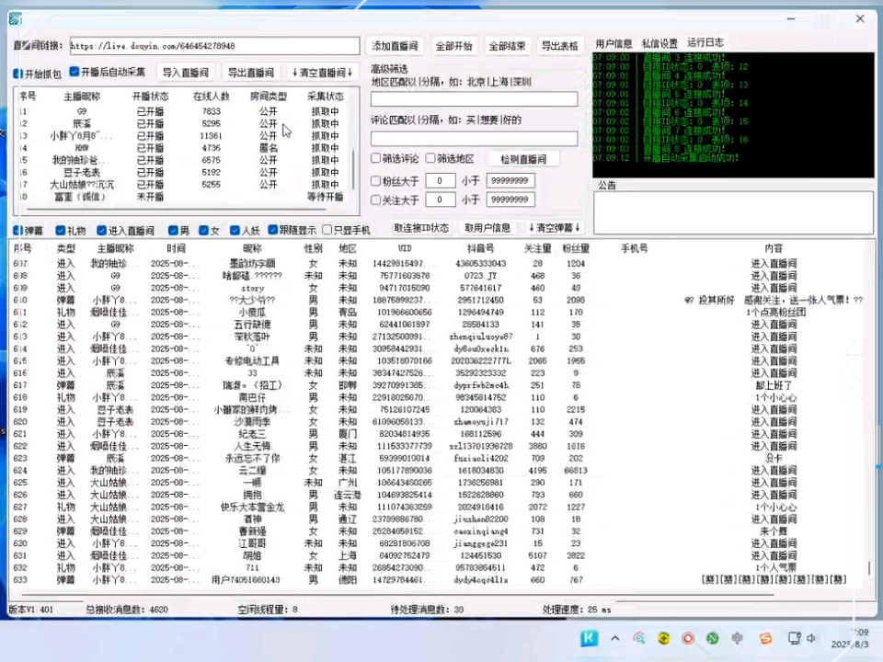Image resolution: width=883 pixels, height=662 pixels.
Task: Select room row with 7833 viewers
Action: (184, 111)
